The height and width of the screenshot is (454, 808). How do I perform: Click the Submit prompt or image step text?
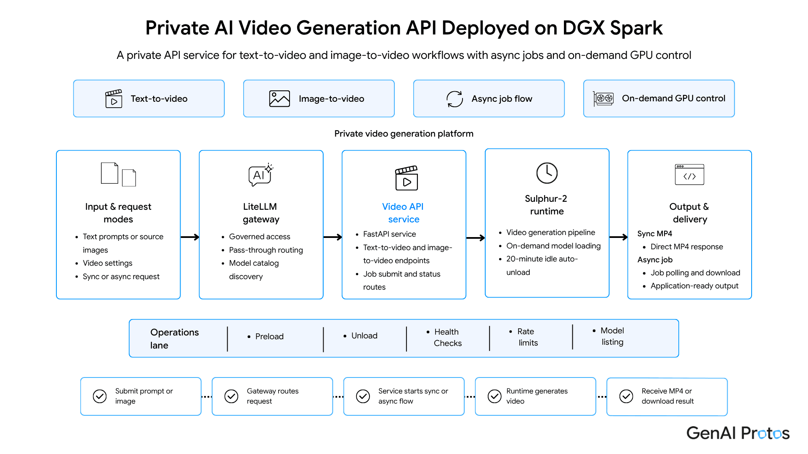point(144,396)
